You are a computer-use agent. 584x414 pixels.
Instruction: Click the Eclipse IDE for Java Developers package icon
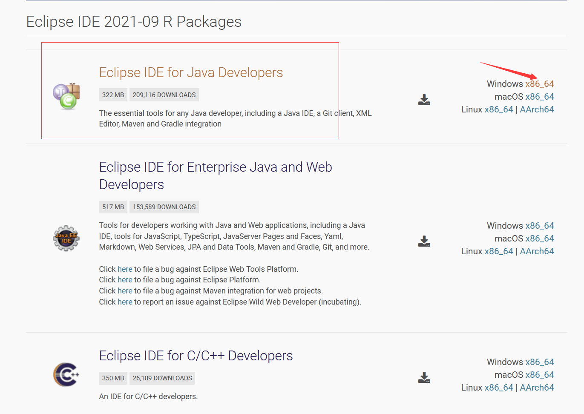pyautogui.click(x=66, y=96)
